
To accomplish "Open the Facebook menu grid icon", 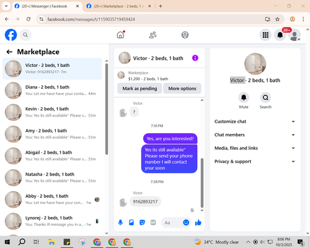I will click(x=265, y=35).
